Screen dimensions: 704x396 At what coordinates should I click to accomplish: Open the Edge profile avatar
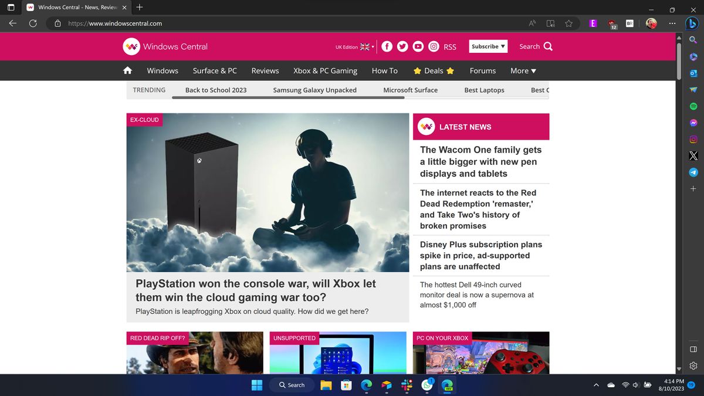[x=651, y=23]
